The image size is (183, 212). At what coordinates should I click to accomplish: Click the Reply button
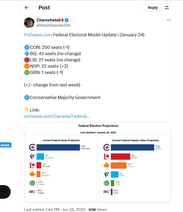(x=152, y=8)
